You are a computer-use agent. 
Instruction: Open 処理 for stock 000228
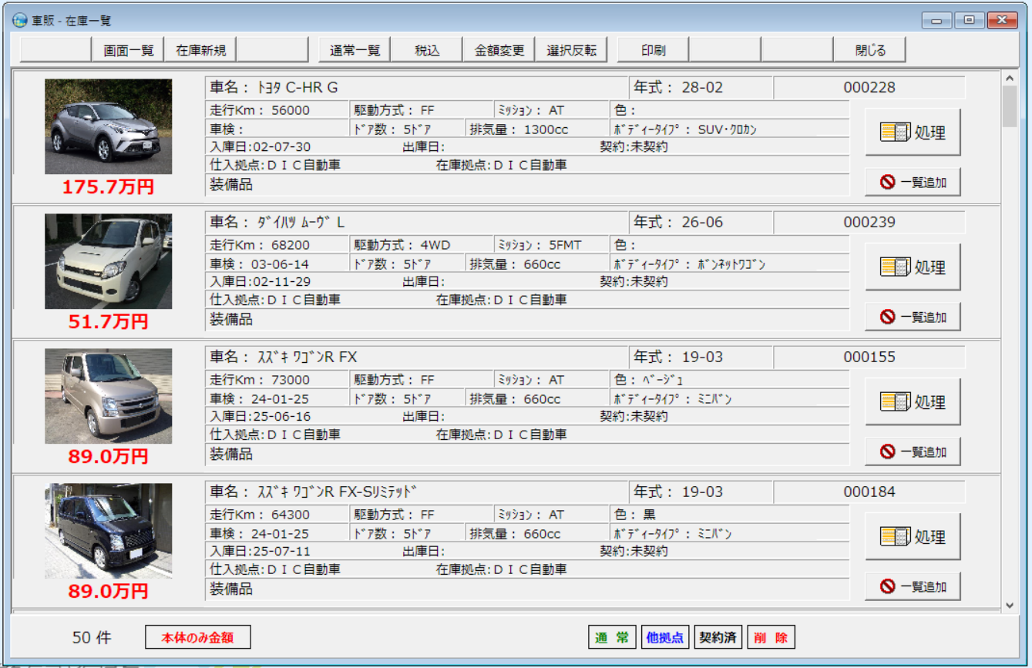tap(913, 132)
